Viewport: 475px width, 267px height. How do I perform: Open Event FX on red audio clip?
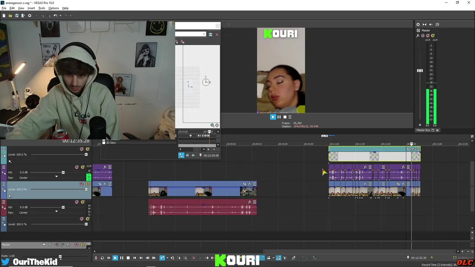pos(250,202)
